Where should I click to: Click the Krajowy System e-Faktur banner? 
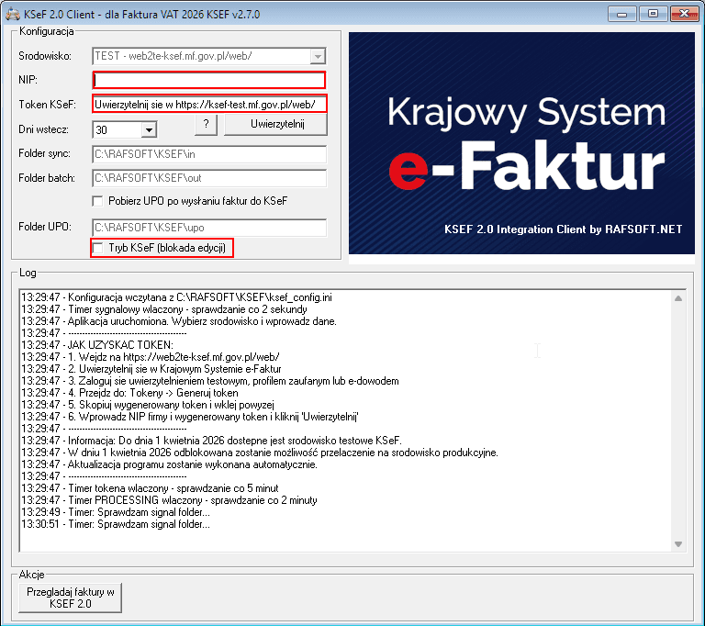(x=521, y=143)
